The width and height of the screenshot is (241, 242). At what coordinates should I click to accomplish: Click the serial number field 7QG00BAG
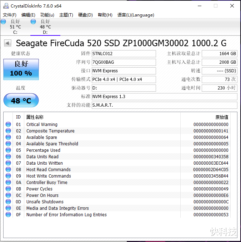coord(124,62)
